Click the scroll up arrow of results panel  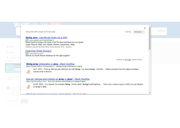pyautogui.click(x=150, y=26)
